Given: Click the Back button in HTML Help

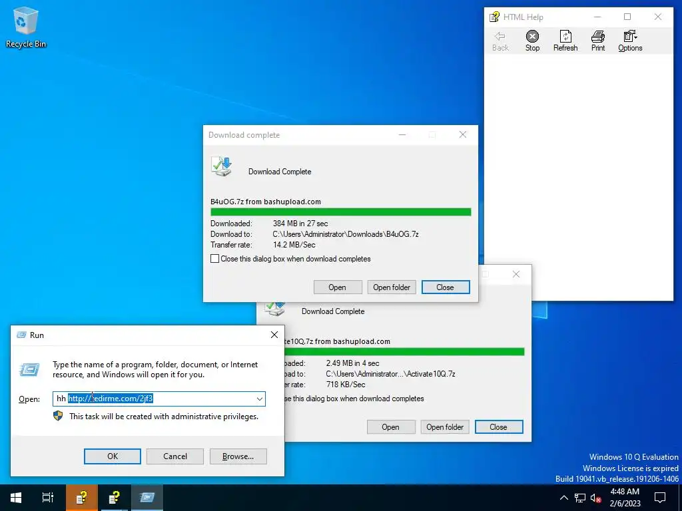Looking at the screenshot, I should 500,41.
